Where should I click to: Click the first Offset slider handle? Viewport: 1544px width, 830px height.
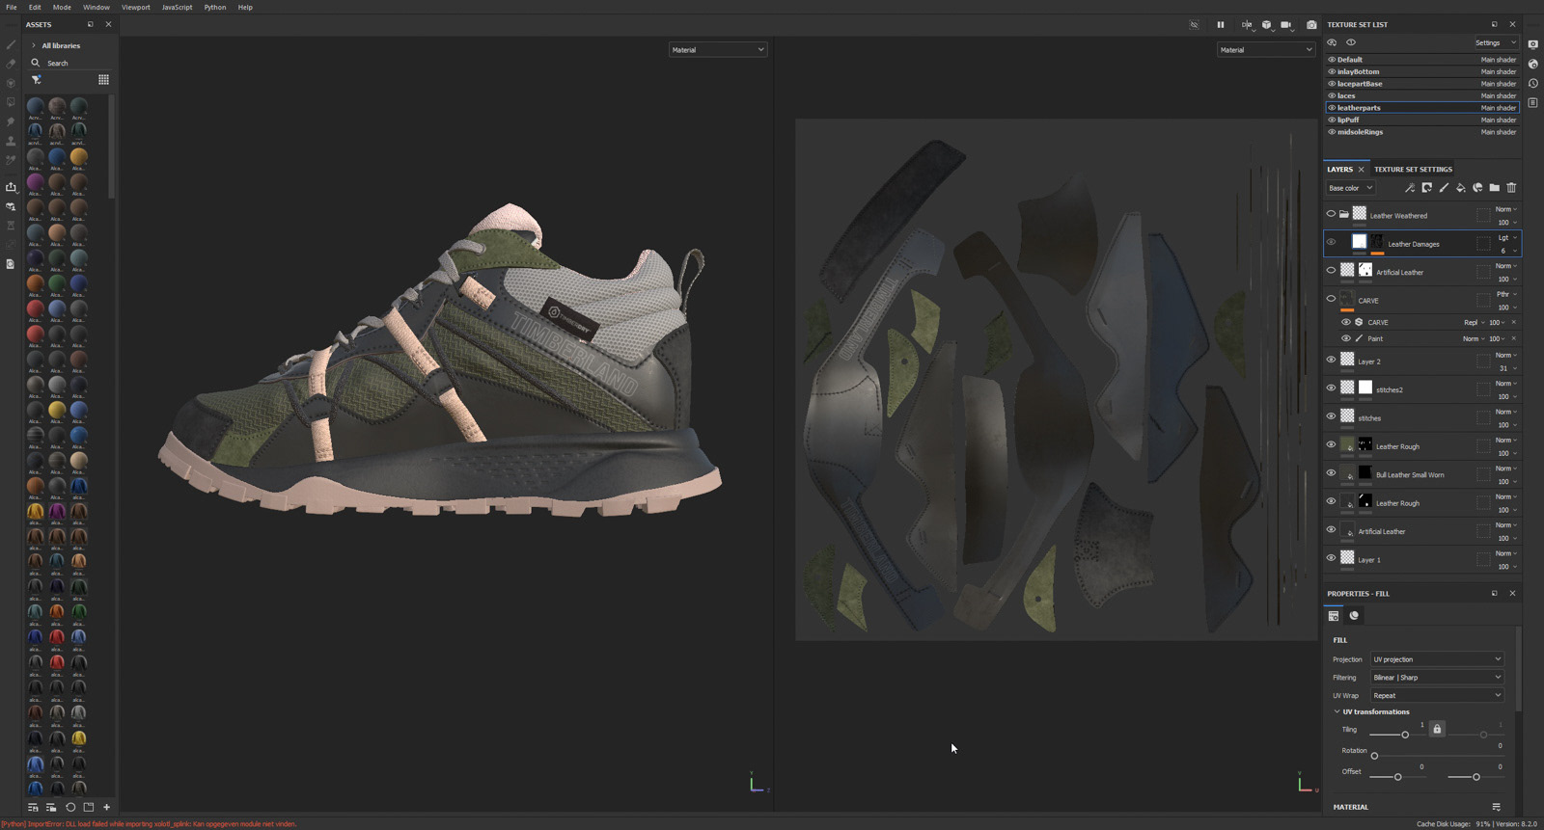point(1397,777)
